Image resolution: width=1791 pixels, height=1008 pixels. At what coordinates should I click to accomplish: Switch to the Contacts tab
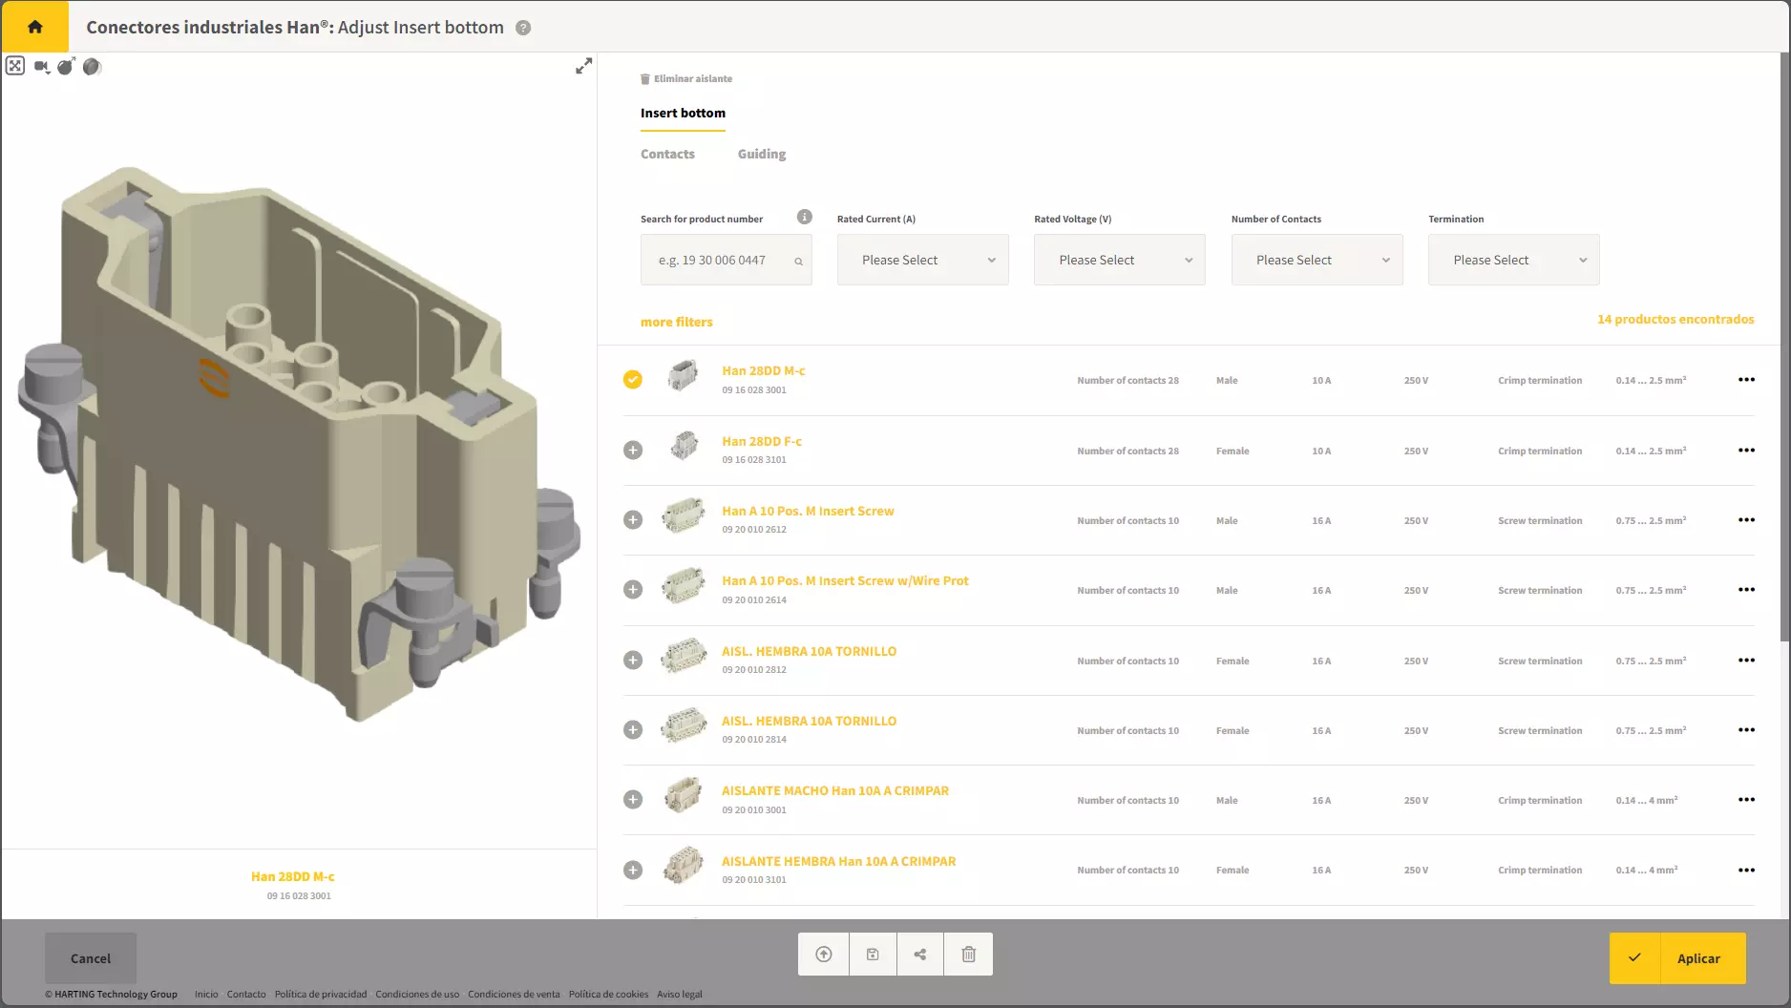(x=667, y=155)
